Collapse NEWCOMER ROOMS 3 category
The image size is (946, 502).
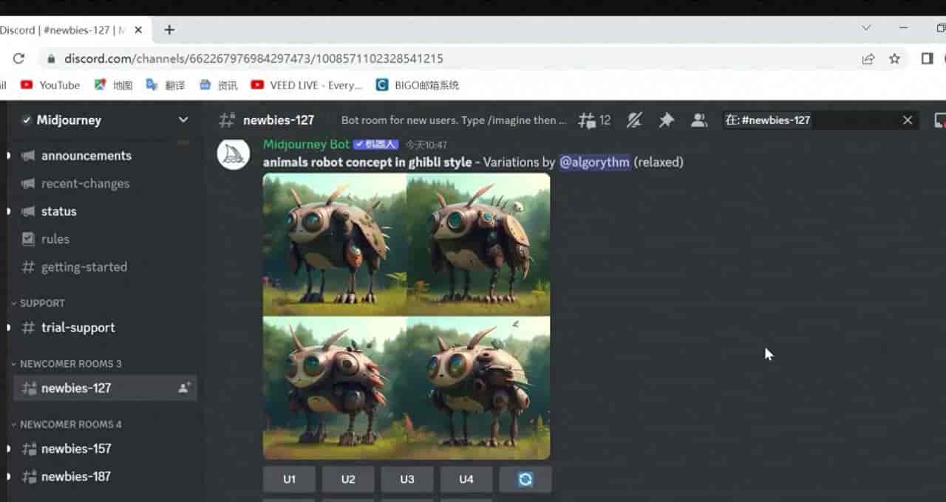(67, 364)
